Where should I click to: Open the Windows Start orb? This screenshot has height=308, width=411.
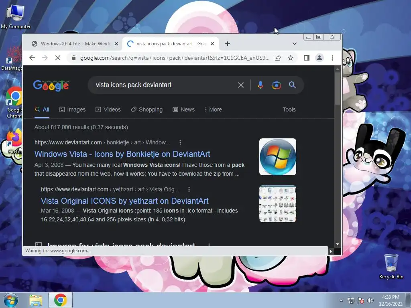10,300
